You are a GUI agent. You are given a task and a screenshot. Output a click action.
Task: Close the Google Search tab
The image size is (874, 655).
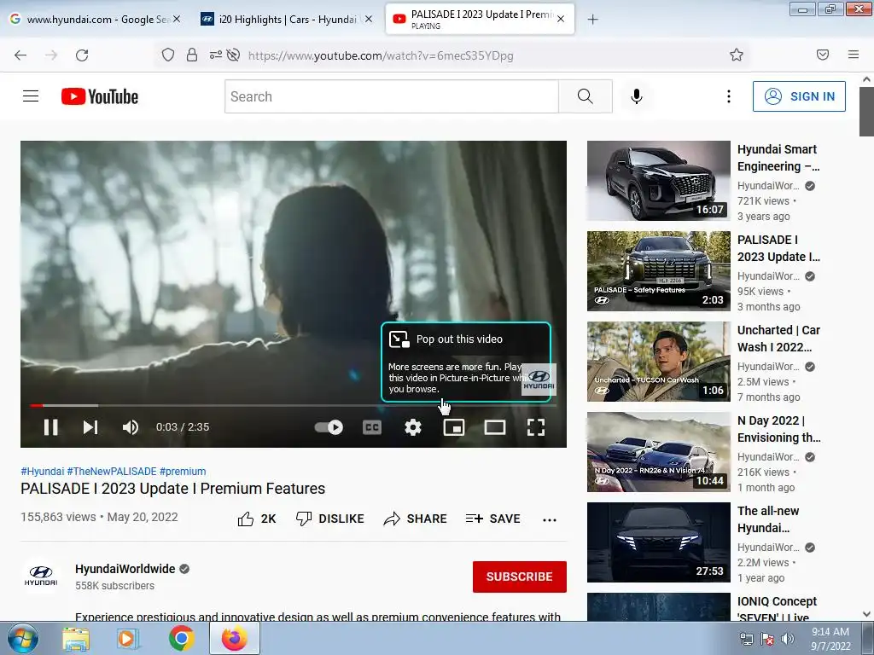point(176,19)
